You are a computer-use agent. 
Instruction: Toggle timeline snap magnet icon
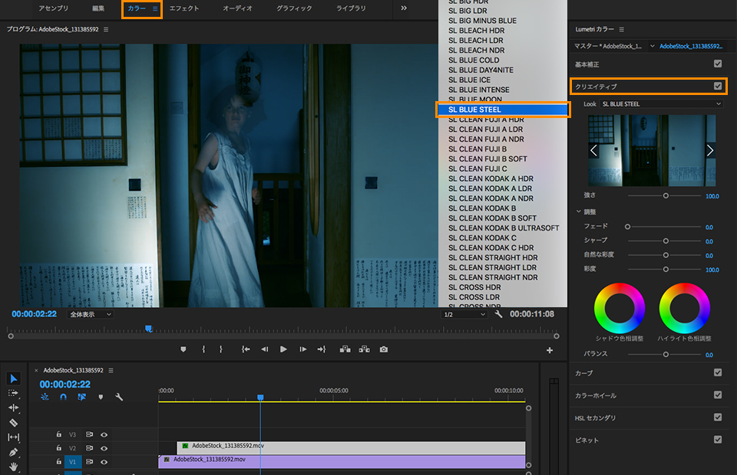[64, 397]
